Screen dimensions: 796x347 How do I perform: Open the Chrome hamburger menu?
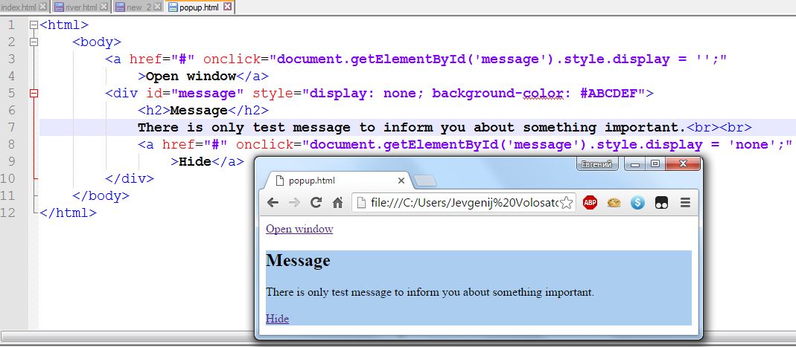[685, 203]
